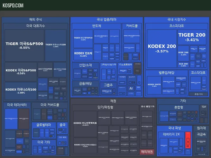Select the IT/소프트웨어 group header

click(x=126, y=65)
